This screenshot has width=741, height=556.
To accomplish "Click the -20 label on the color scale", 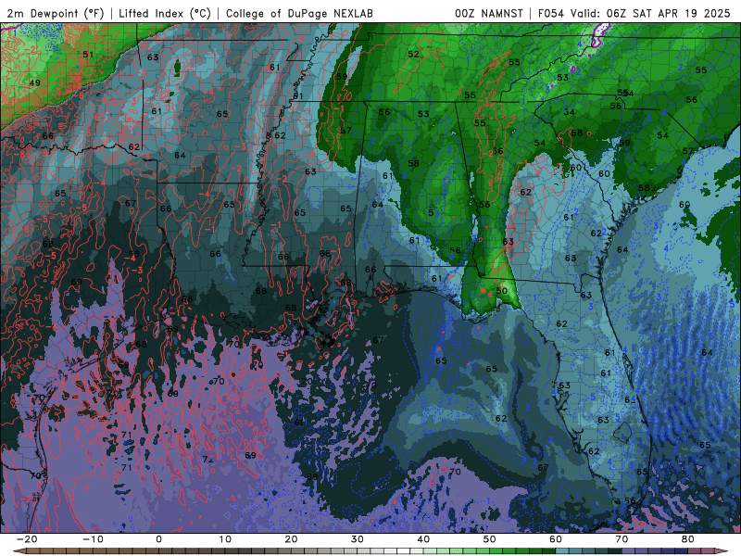I will coord(27,539).
